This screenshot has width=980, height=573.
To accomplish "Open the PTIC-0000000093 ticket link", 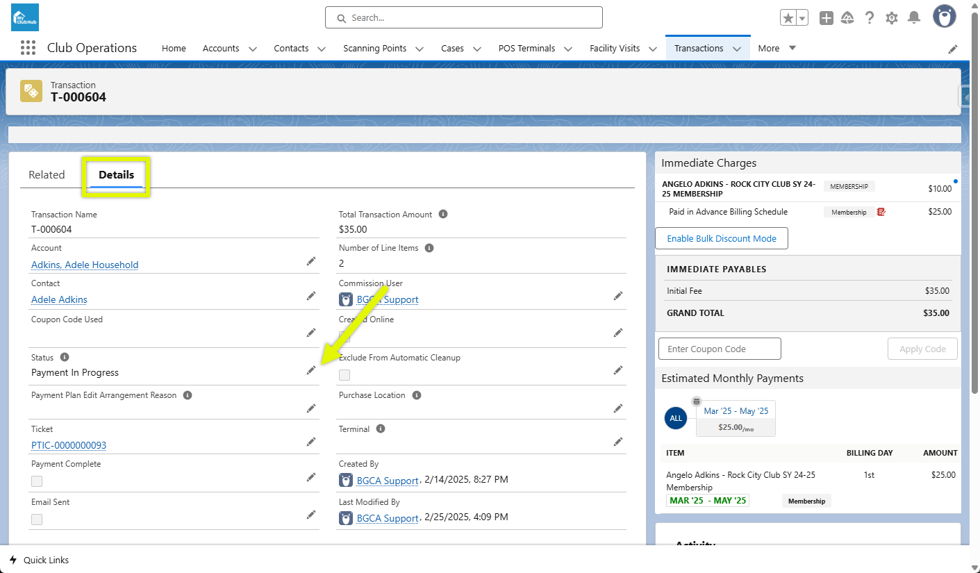I will pos(69,445).
